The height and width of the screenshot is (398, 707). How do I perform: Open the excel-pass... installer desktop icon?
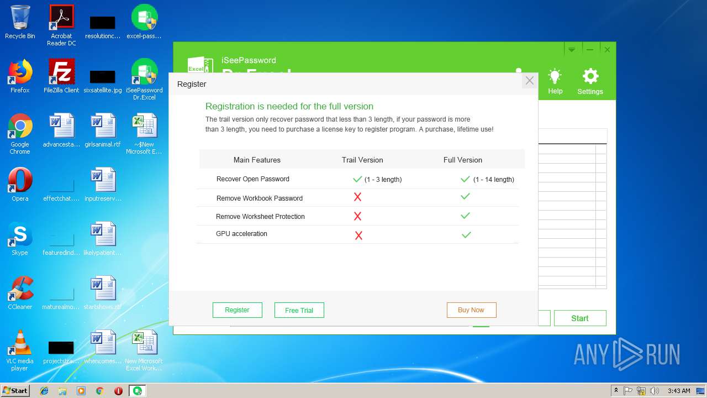pos(144,22)
